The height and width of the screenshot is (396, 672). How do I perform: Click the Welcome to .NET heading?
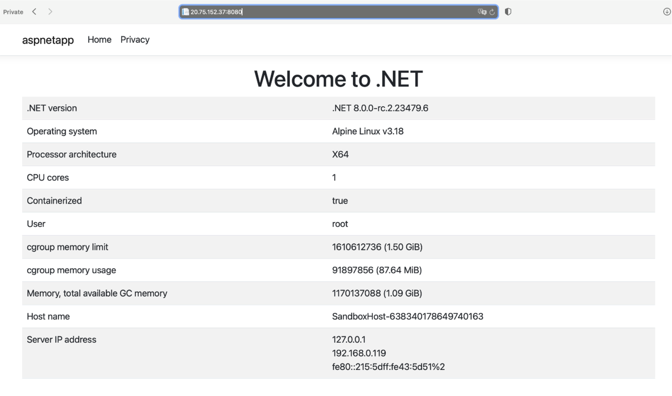point(338,79)
